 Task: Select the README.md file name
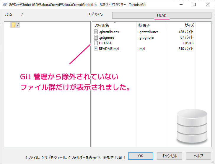click(x=109, y=49)
